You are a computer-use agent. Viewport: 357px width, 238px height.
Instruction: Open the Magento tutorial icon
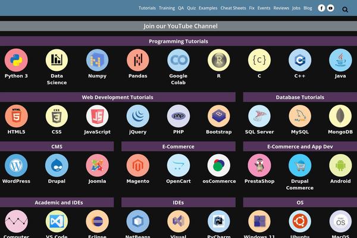point(138,165)
